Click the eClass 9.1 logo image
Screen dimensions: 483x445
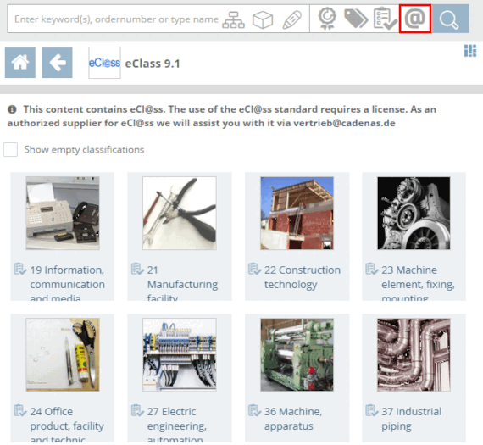pos(104,63)
